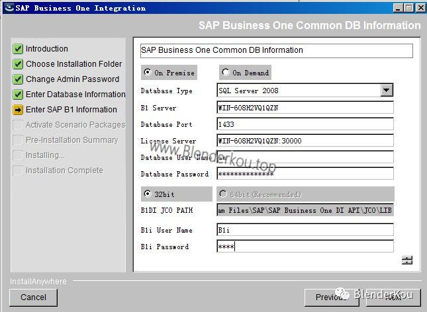Viewport: 427px width, 312px height.
Task: Click the SAP Business One Common DB Information text box
Action: (277, 51)
